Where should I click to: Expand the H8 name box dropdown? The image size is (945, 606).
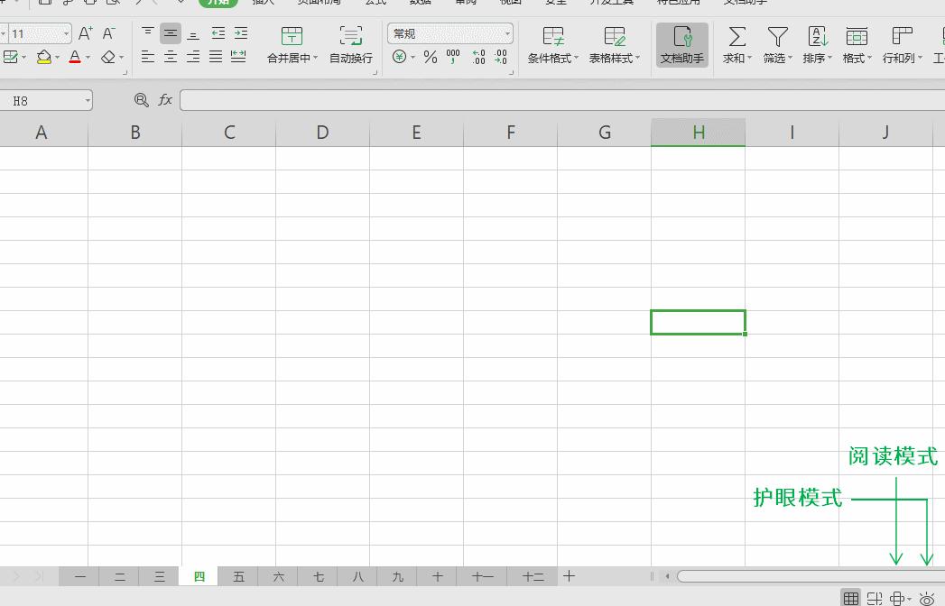click(x=88, y=101)
